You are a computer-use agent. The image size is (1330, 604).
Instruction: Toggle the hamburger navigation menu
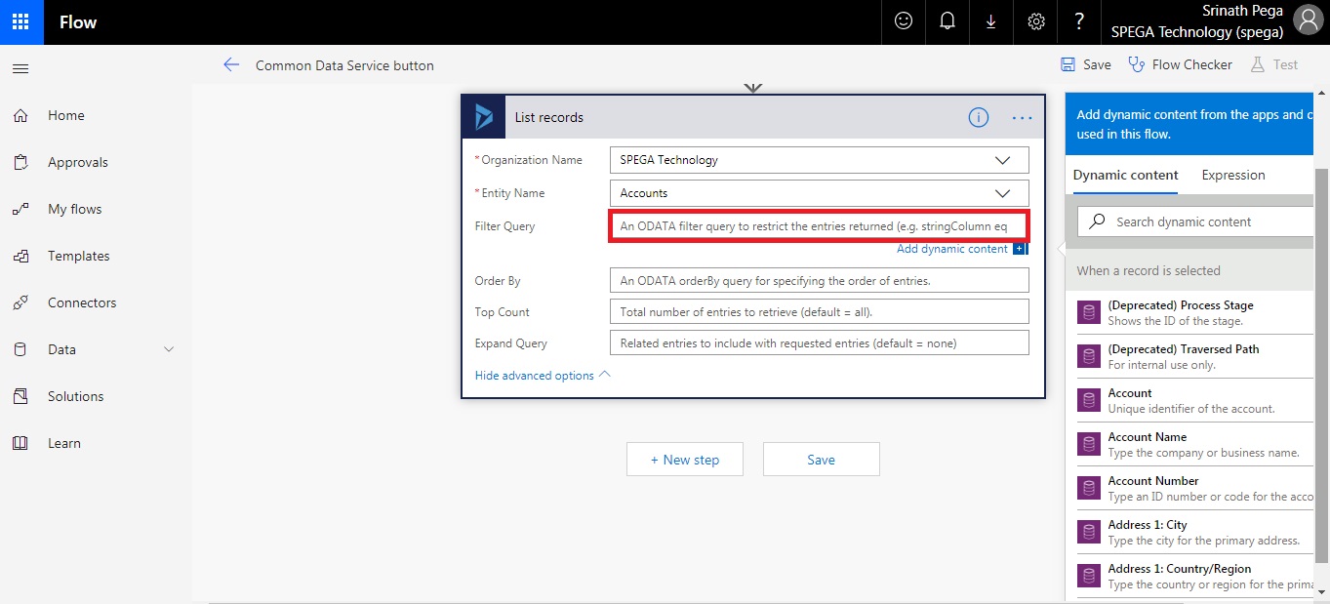20,69
